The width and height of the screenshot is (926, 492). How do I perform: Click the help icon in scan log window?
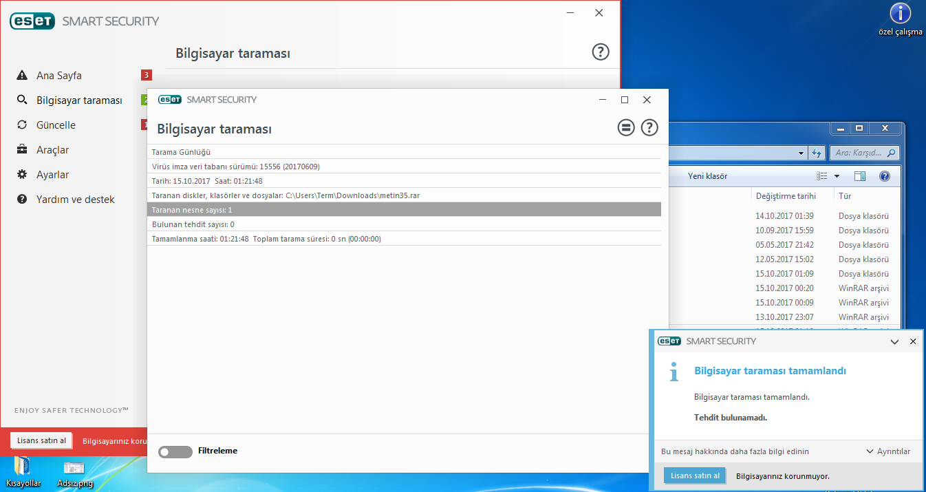click(x=649, y=127)
